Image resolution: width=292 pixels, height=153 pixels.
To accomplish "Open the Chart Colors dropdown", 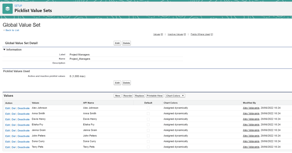I will pos(175,96).
